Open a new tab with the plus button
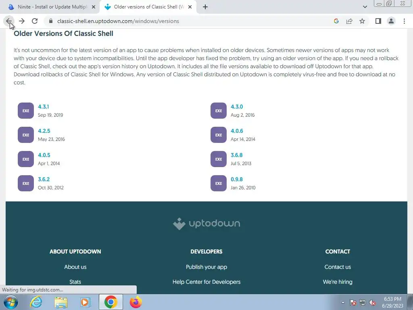 pyautogui.click(x=205, y=7)
